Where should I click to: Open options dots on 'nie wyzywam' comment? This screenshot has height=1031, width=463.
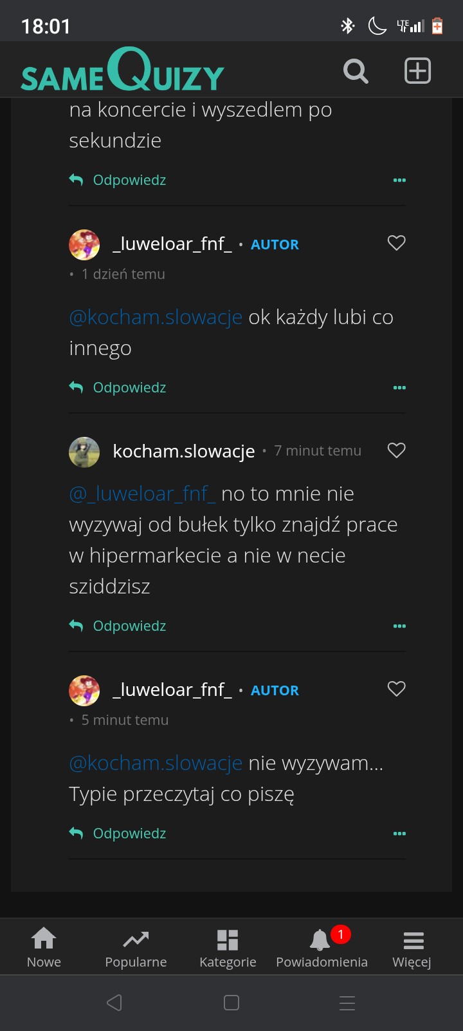pyautogui.click(x=399, y=834)
